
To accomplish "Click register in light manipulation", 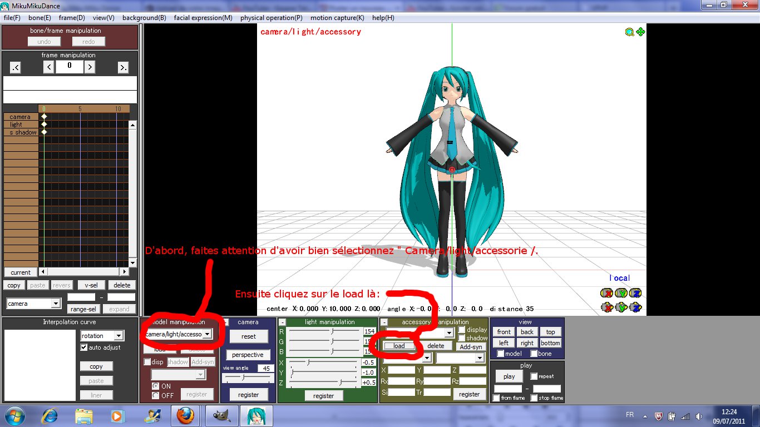I will tap(324, 396).
